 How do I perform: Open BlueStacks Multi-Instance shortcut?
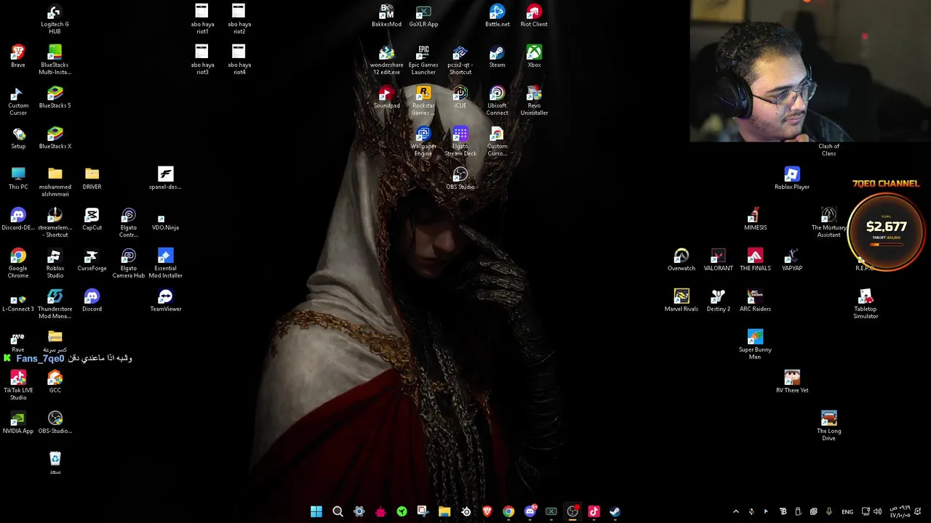pyautogui.click(x=55, y=60)
